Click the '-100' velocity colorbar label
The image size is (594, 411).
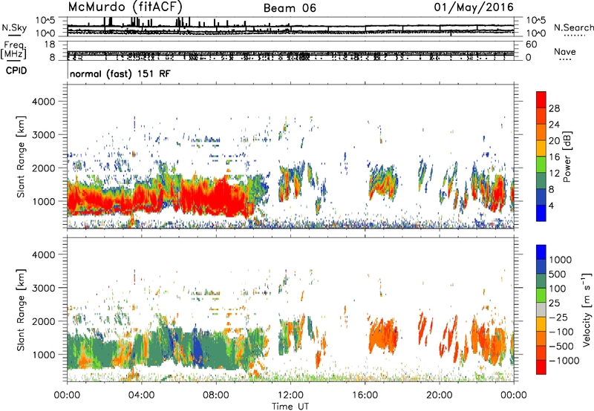coord(561,332)
